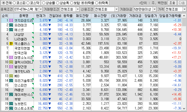The image size is (187, 112).
Task: Sort by 등락률 column header
Action: click(68, 16)
